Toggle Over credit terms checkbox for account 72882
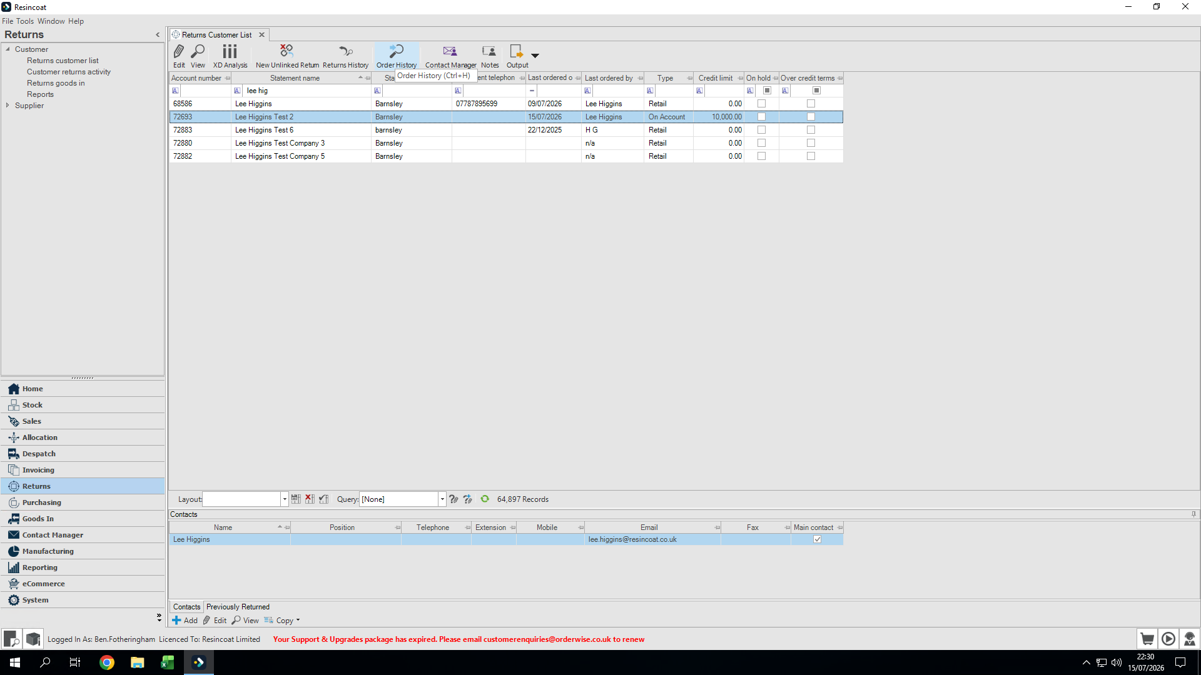The height and width of the screenshot is (675, 1201). [811, 156]
